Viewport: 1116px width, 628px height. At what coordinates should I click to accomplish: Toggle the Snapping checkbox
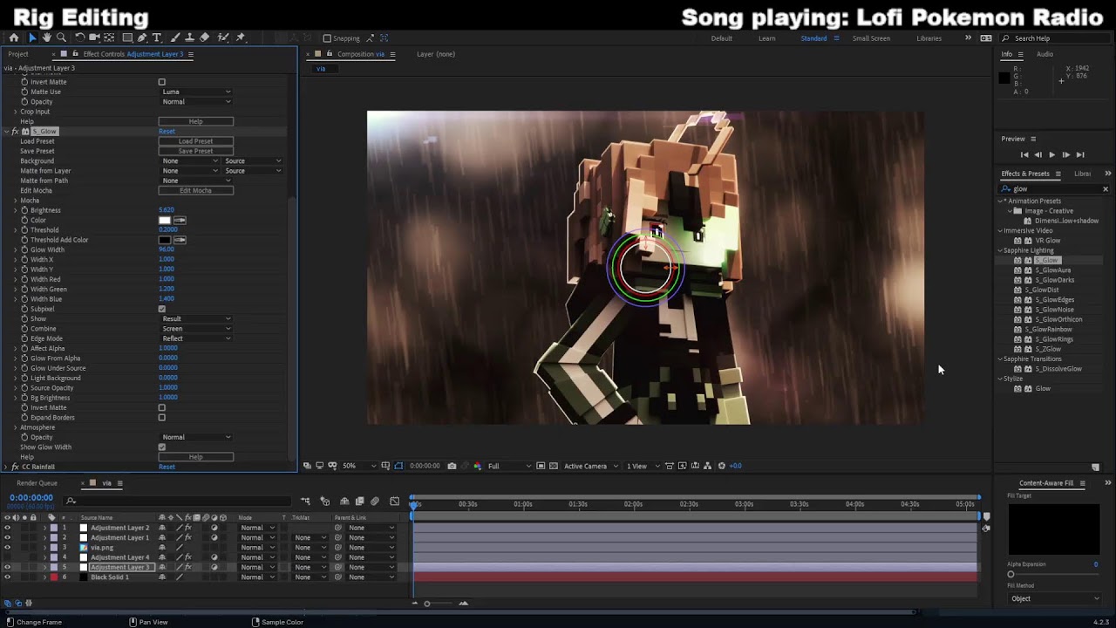[x=327, y=38]
